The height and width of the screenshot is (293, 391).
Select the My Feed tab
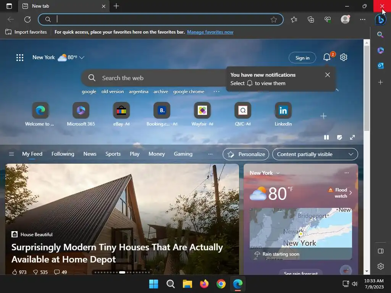click(32, 154)
